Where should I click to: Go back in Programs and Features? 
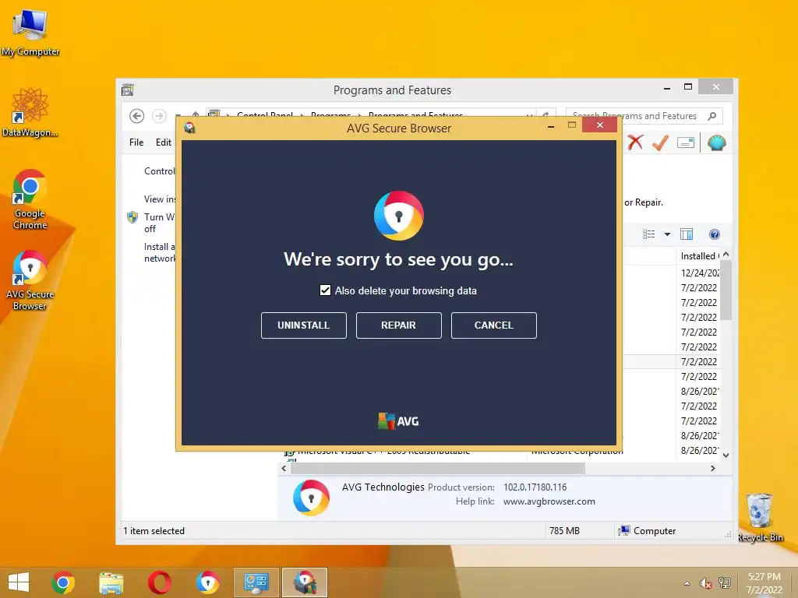[x=136, y=116]
